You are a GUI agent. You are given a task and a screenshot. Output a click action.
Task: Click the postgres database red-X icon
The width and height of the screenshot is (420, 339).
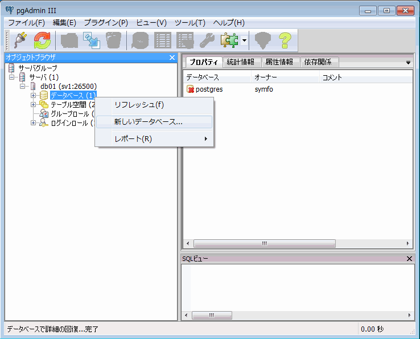190,89
